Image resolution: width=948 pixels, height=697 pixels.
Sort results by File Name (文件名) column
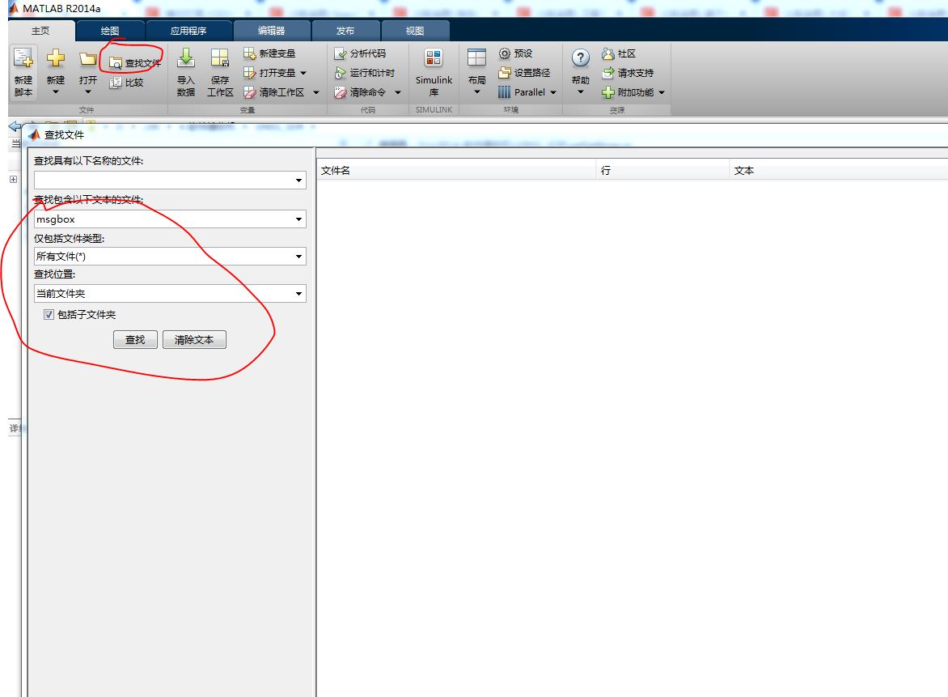pos(456,171)
